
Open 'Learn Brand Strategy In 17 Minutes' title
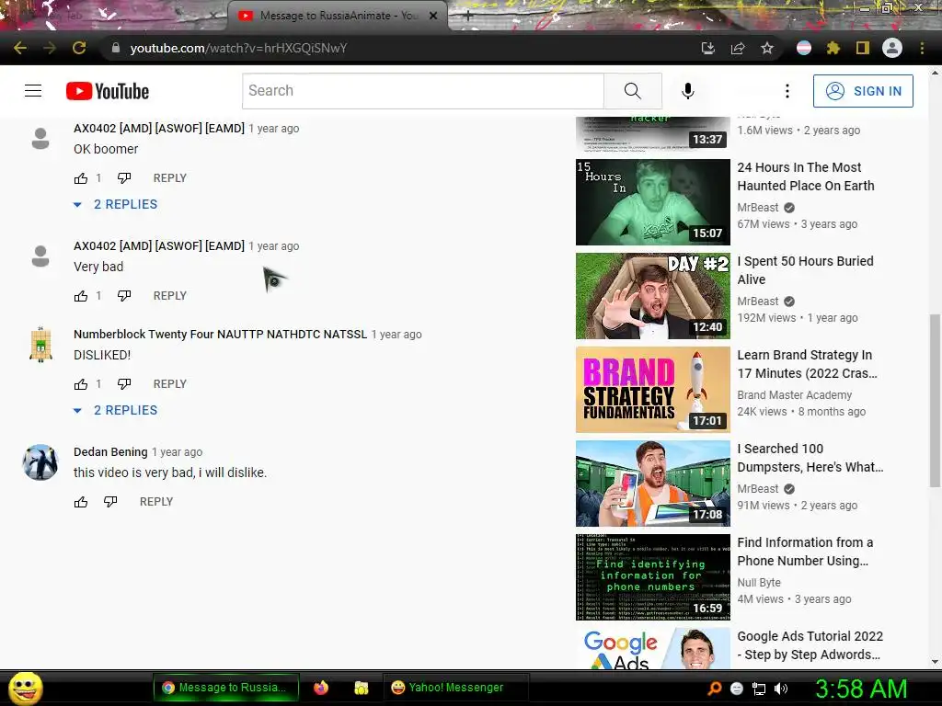pos(807,364)
